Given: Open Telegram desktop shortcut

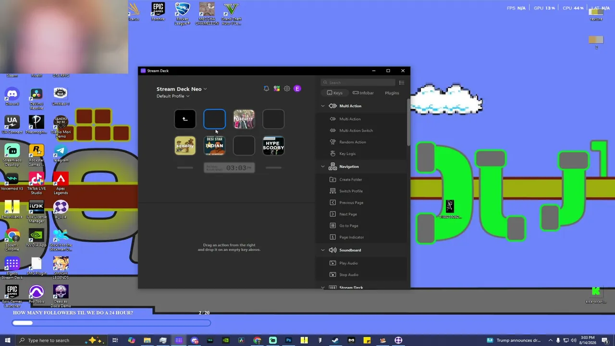Looking at the screenshot, I should click(x=61, y=153).
